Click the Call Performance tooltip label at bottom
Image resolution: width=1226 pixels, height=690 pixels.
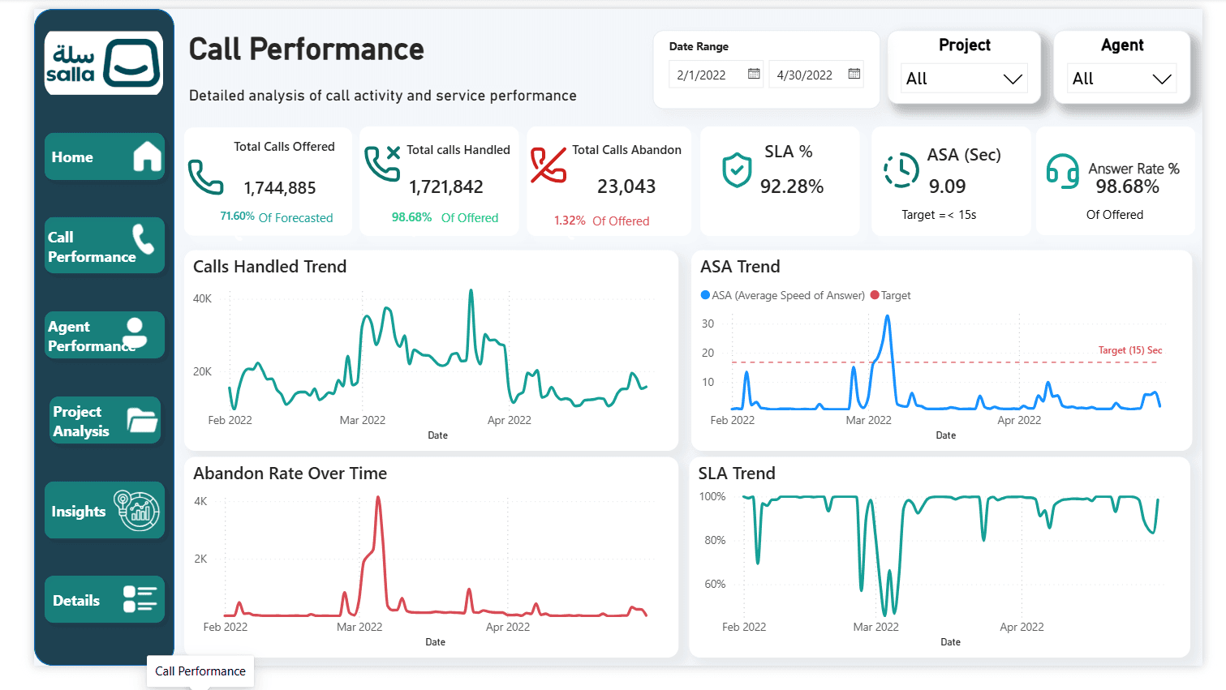200,671
